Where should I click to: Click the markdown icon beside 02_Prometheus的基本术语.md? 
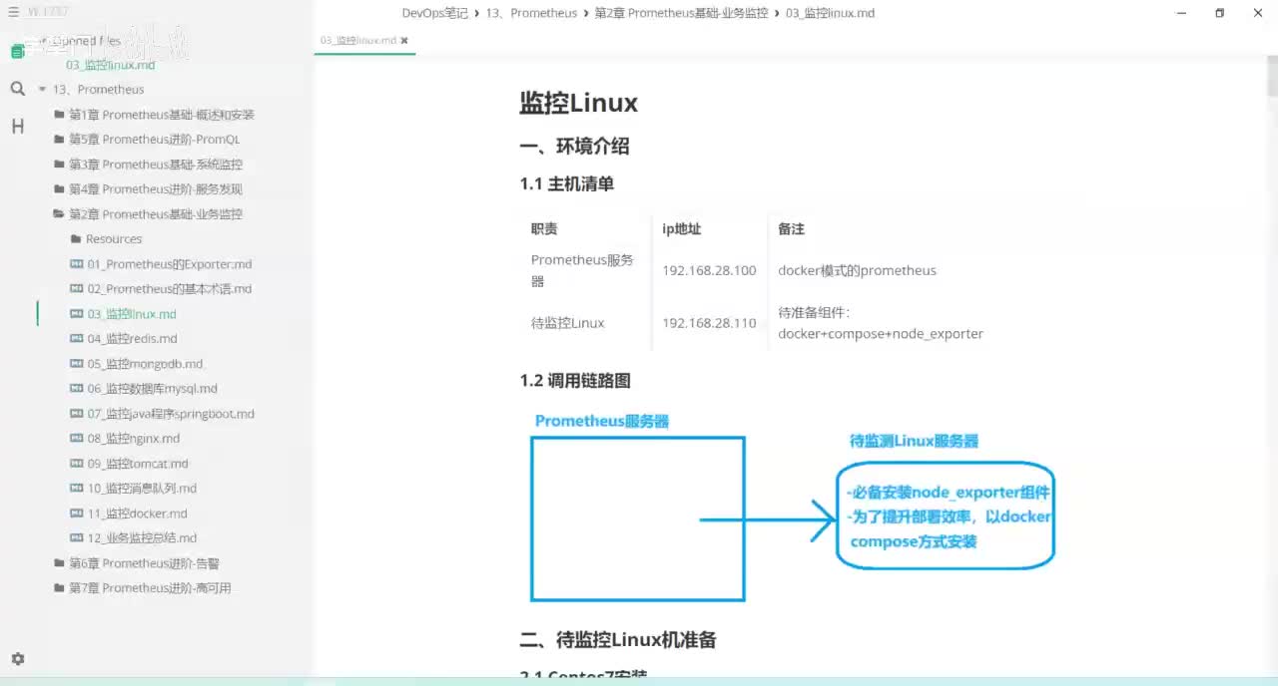(x=77, y=289)
